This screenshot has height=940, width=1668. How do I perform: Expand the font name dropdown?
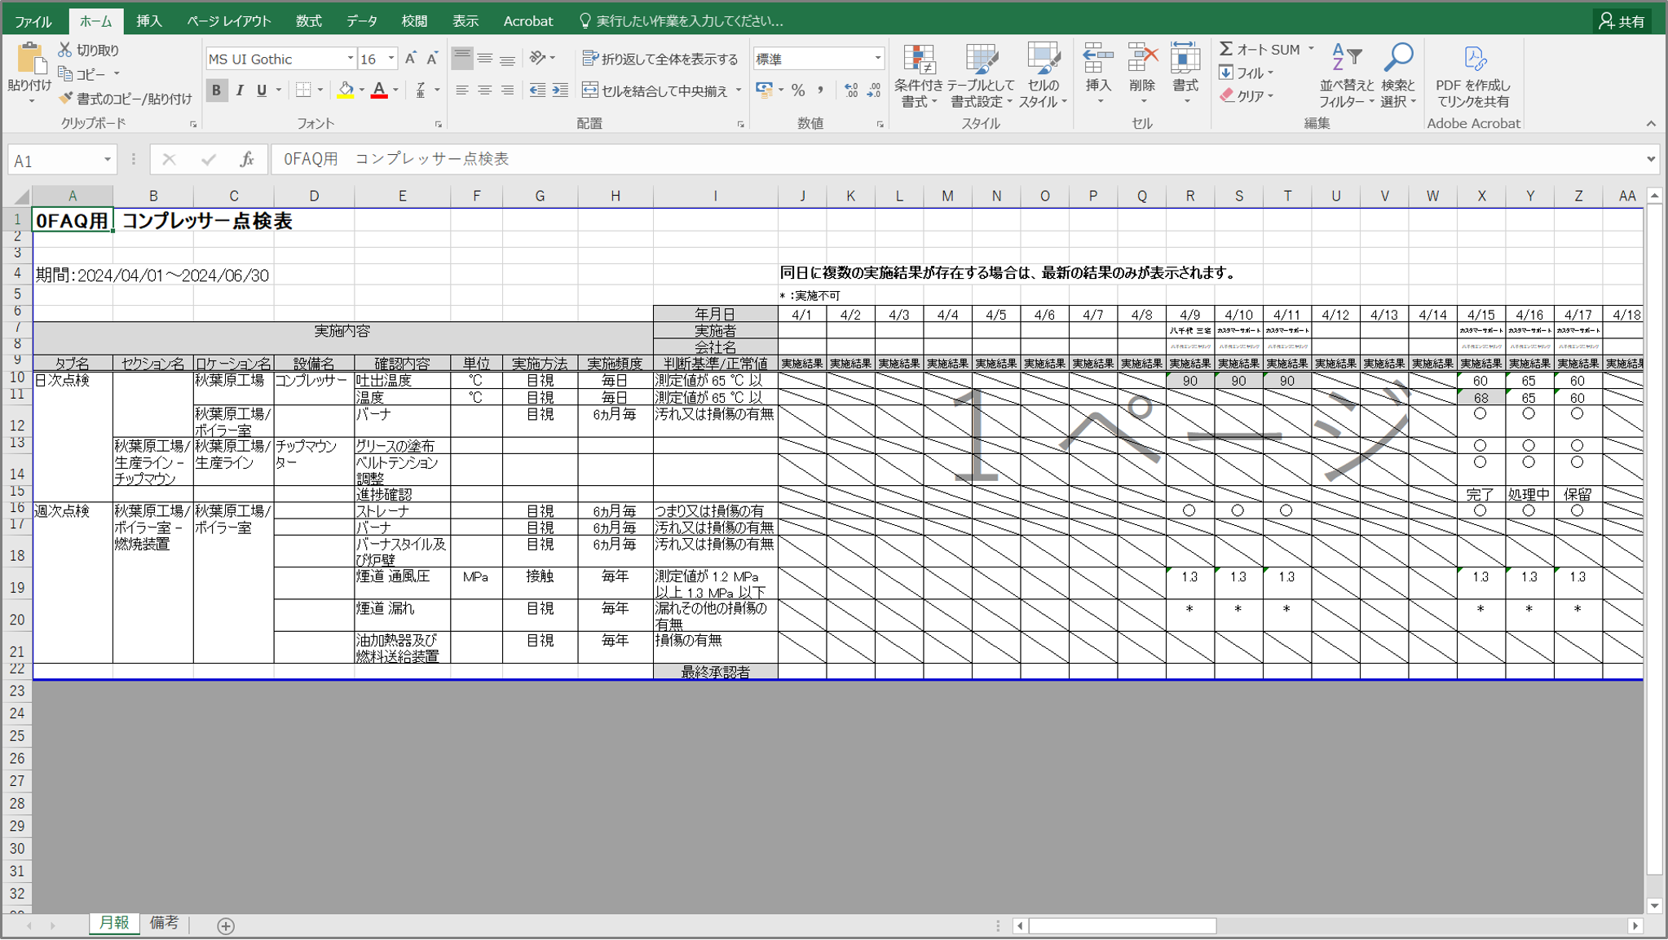click(x=351, y=59)
